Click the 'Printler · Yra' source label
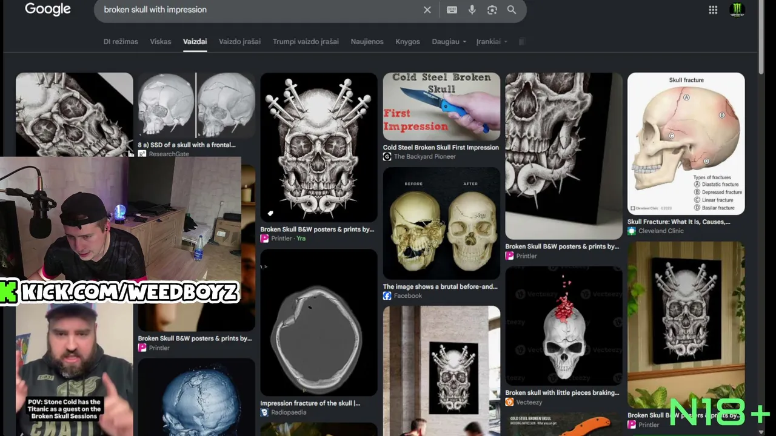Viewport: 776px width, 436px height. pos(288,239)
